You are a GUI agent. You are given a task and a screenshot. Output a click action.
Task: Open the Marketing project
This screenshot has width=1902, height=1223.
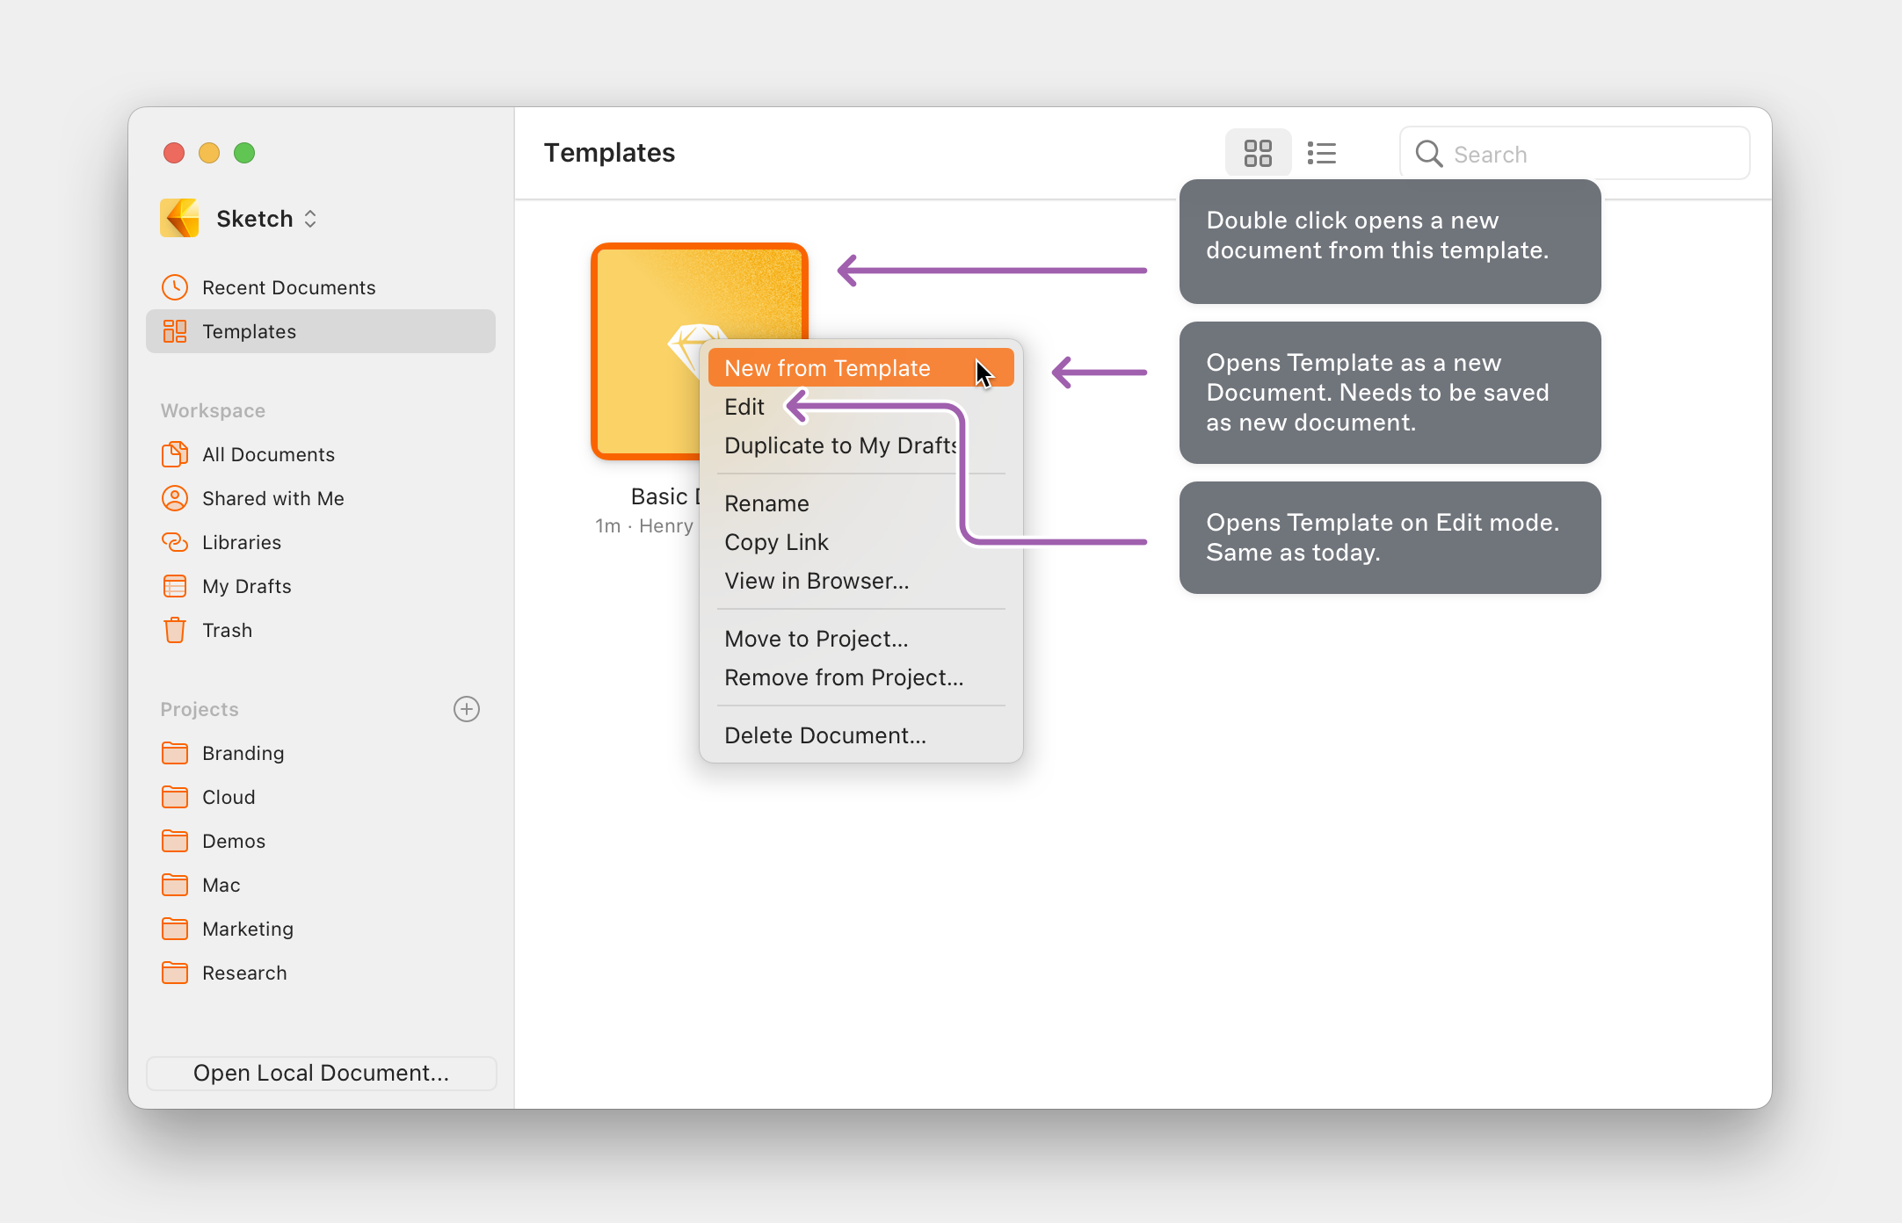[247, 929]
